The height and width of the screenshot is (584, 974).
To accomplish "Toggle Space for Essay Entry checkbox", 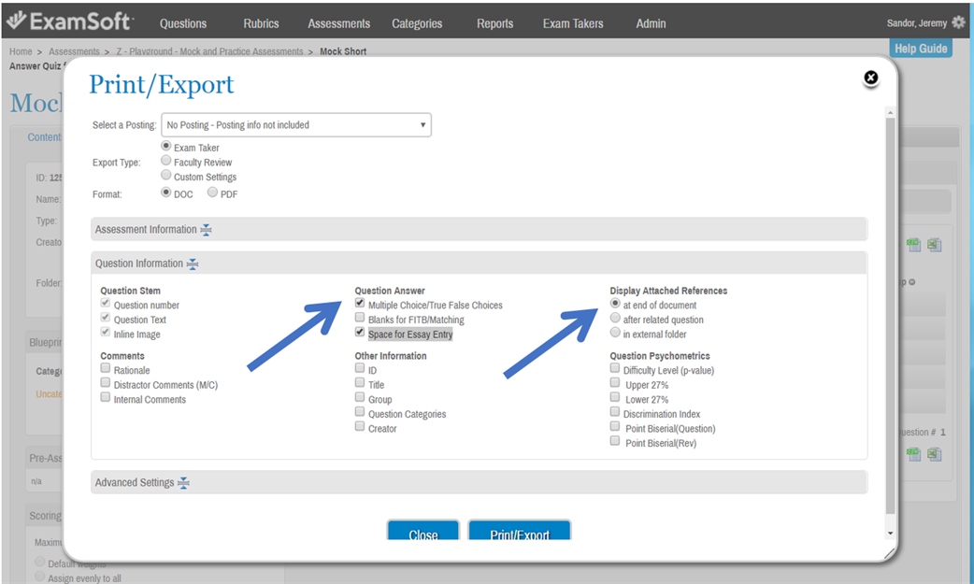I will coord(360,333).
